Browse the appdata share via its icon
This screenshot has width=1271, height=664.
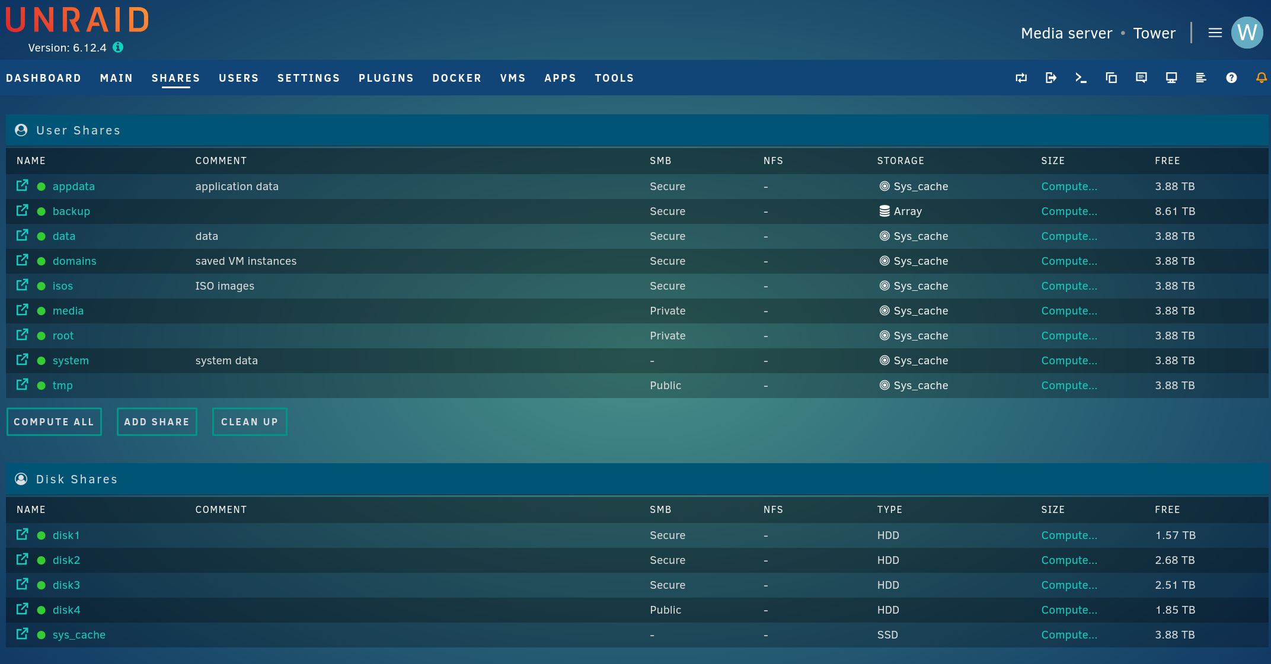[23, 186]
